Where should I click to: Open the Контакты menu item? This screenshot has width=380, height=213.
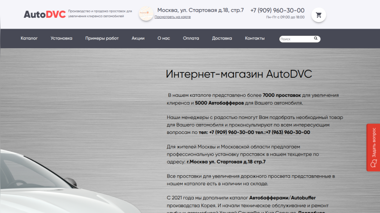(x=254, y=38)
